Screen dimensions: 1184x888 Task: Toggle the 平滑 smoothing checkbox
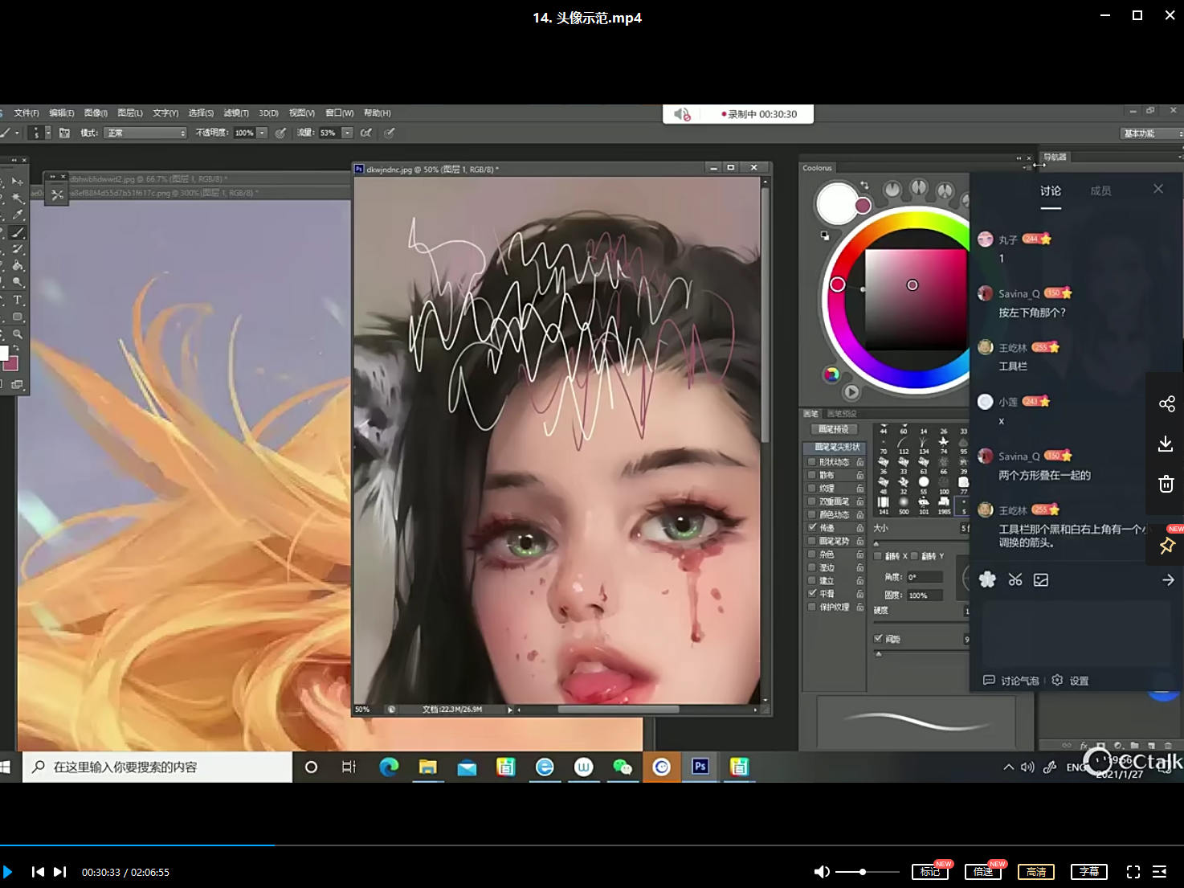click(812, 594)
